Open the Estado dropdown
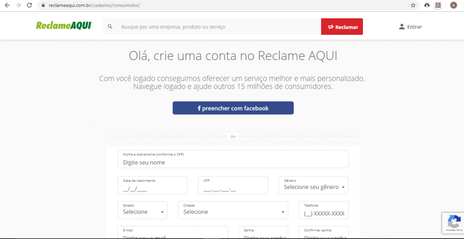Image resolution: width=464 pixels, height=239 pixels. click(143, 210)
